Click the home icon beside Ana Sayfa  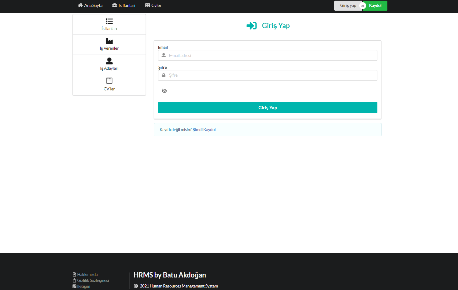tap(80, 5)
